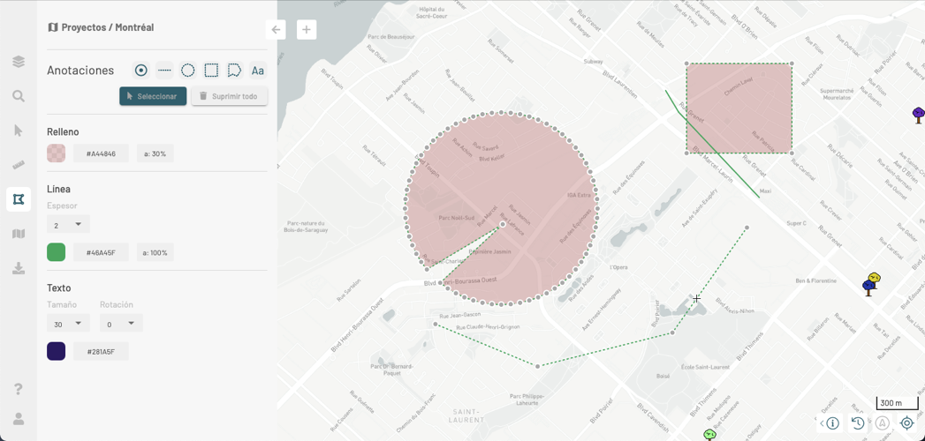Pick the dashed line annotation tool
This screenshot has height=441, width=925.
point(164,71)
